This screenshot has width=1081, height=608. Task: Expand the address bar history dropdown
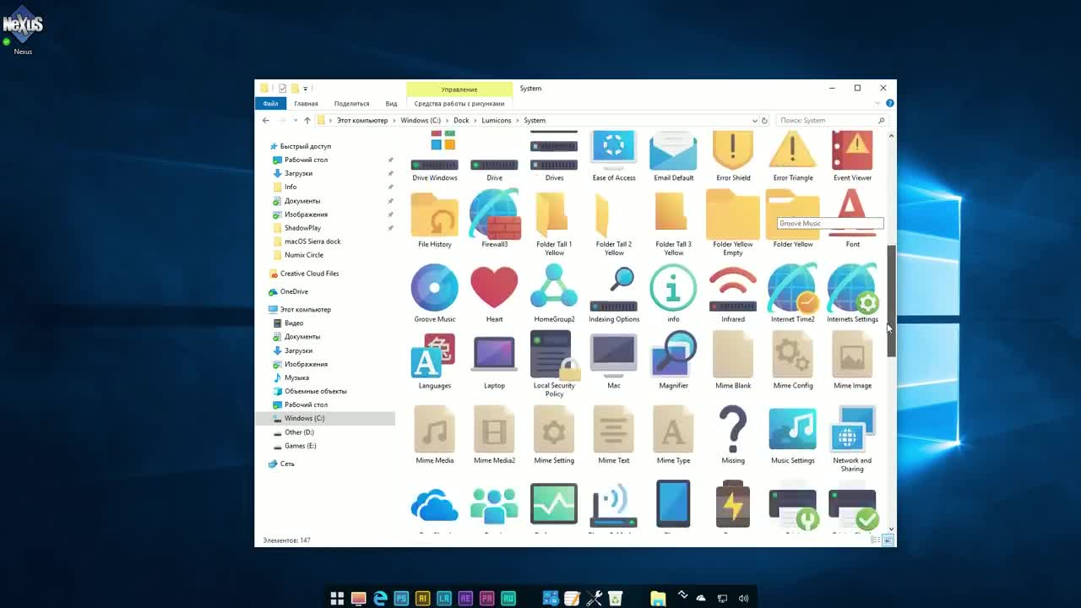point(754,120)
